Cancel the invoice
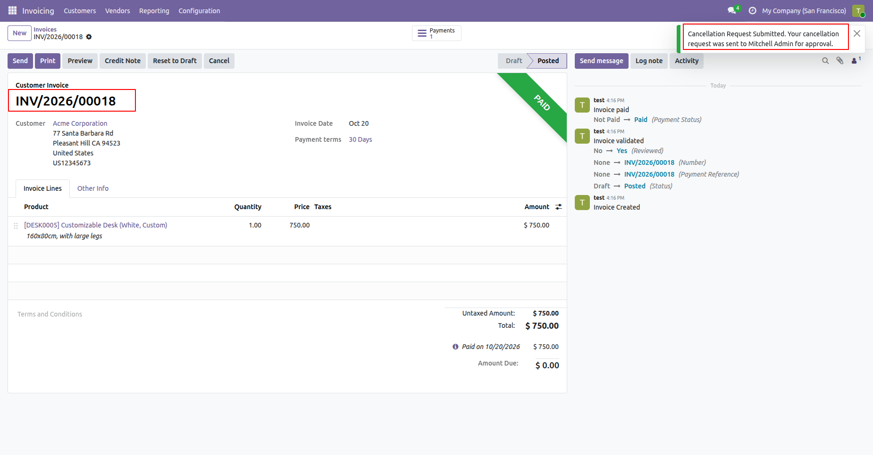This screenshot has height=455, width=873. coord(219,61)
